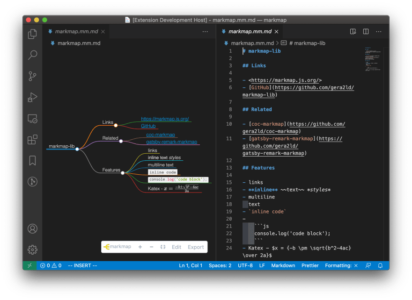Change end of line sequence LF
The height and width of the screenshot is (300, 412).
coord(262,265)
